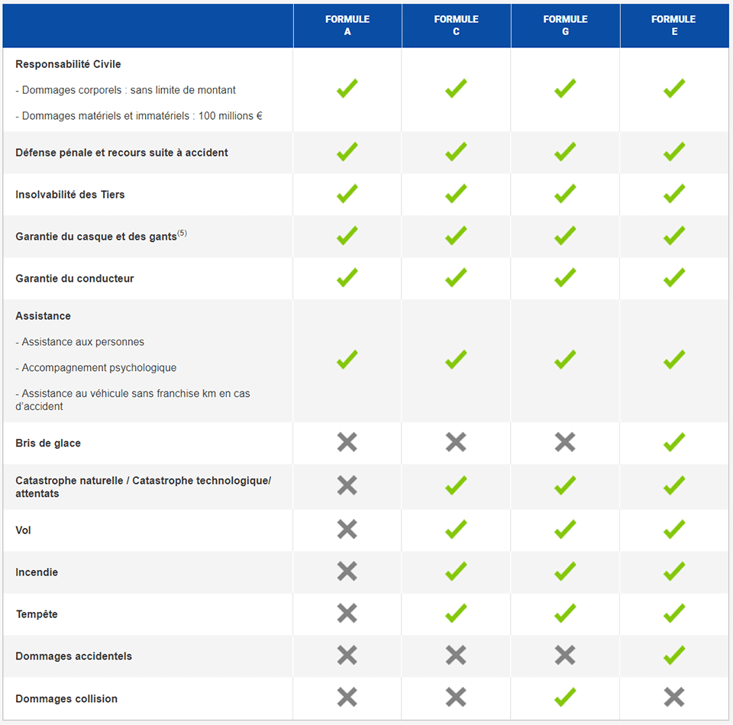Click Formule C's Assistance green checkmark
Image resolution: width=733 pixels, height=725 pixels.
coord(456,359)
